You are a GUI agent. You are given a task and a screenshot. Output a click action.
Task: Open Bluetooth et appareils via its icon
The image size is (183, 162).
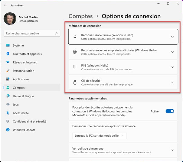pyautogui.click(x=8, y=54)
